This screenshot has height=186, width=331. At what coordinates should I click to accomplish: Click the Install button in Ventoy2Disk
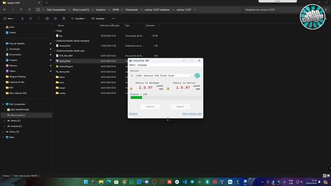click(151, 106)
